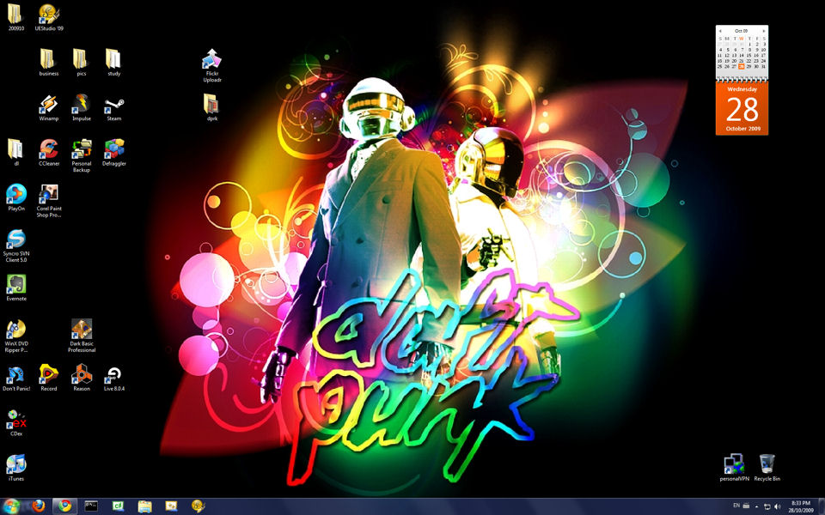
Task: Open the taskbar clock showing 8:33 PM
Action: coord(801,506)
